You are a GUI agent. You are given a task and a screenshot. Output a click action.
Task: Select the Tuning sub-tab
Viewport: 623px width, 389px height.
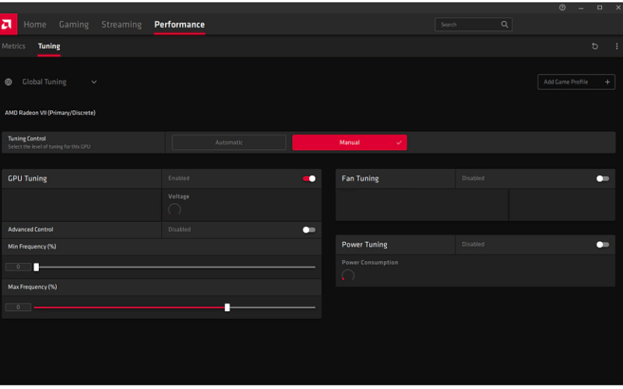coord(49,47)
